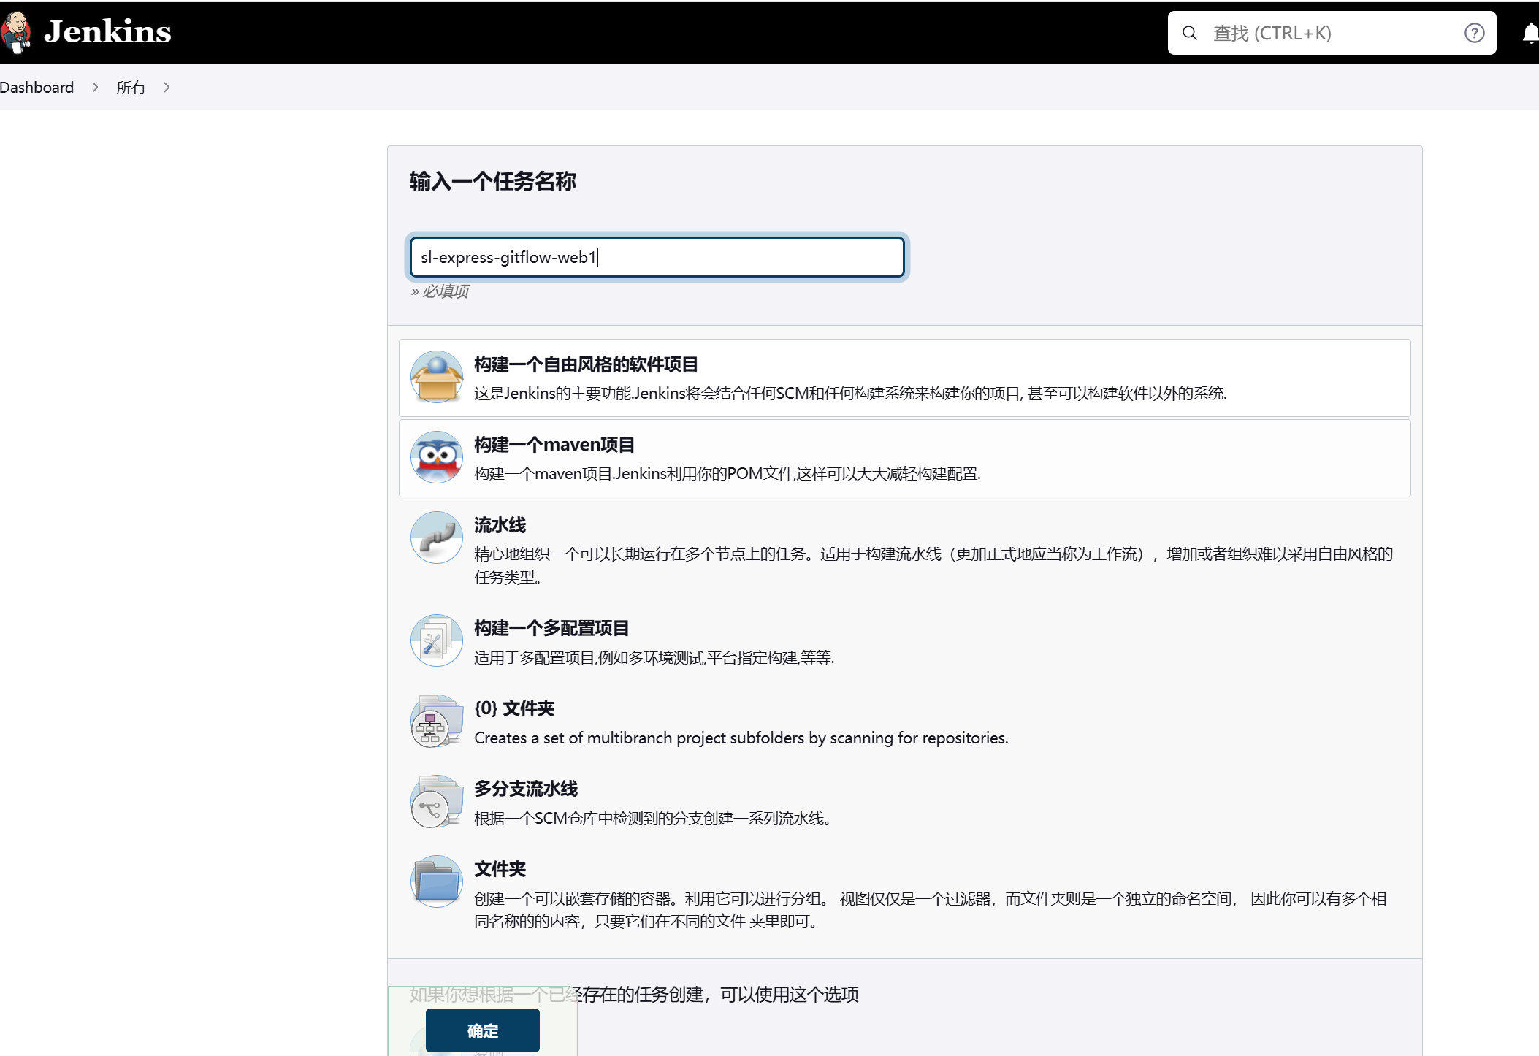Viewport: 1539px width, 1056px height.
Task: Choose the 文件夹 item type
Action: [x=904, y=894]
